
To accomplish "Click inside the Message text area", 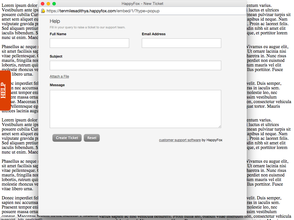I will point(135,109).
